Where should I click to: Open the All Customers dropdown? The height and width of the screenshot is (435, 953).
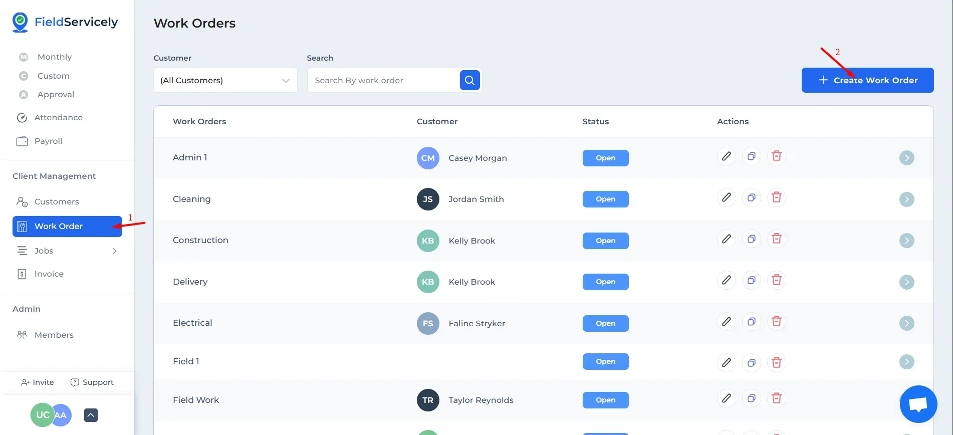[x=225, y=80]
